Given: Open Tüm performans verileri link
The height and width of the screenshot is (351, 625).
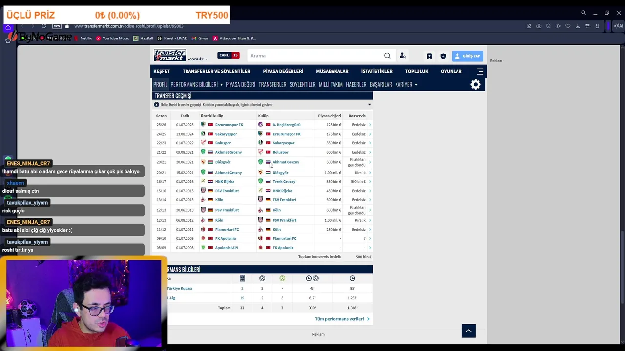Looking at the screenshot, I should click(342, 319).
